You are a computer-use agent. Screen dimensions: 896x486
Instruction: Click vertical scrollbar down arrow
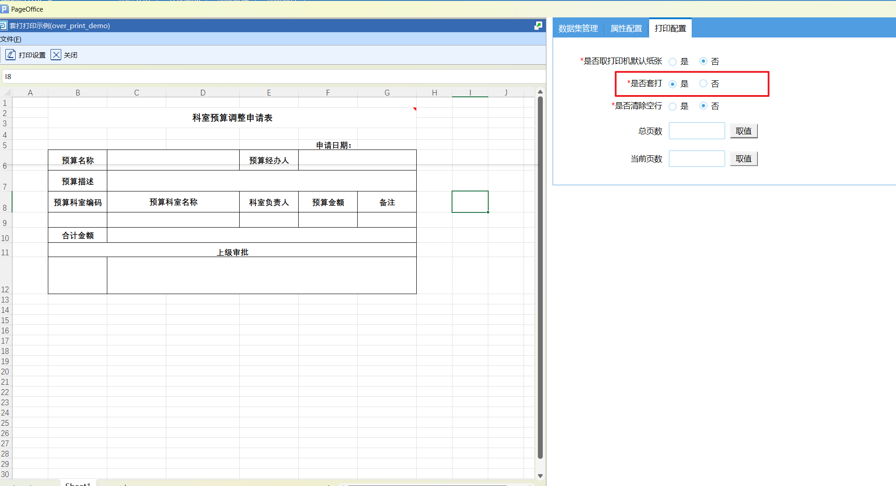(x=540, y=476)
